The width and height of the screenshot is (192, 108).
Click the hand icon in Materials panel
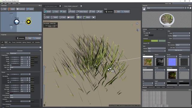click(x=144, y=9)
